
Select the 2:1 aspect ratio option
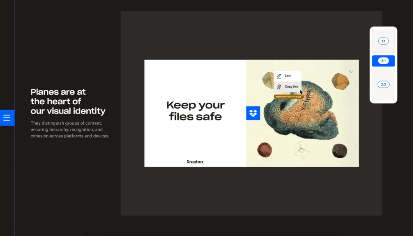coord(383,61)
